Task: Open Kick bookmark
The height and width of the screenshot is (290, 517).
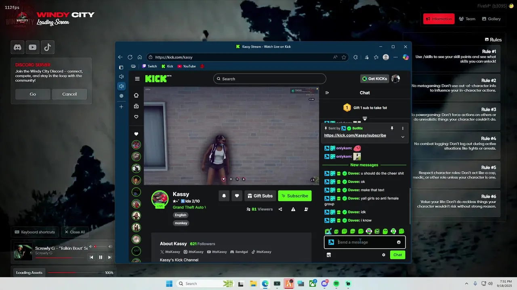Action: point(167,66)
